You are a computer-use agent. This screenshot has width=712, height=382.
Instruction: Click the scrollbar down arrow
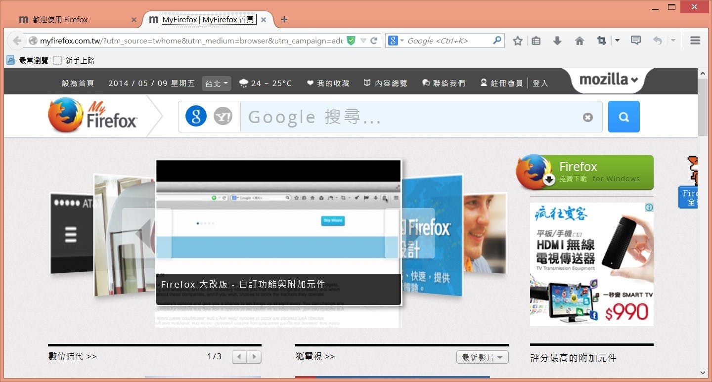click(703, 373)
